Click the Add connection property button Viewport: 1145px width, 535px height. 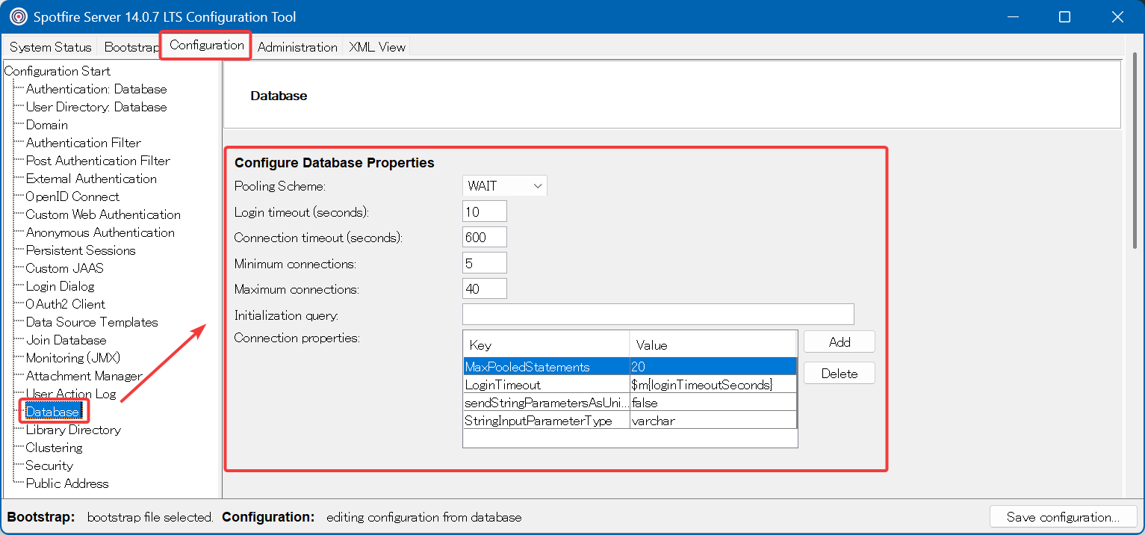[x=840, y=342]
